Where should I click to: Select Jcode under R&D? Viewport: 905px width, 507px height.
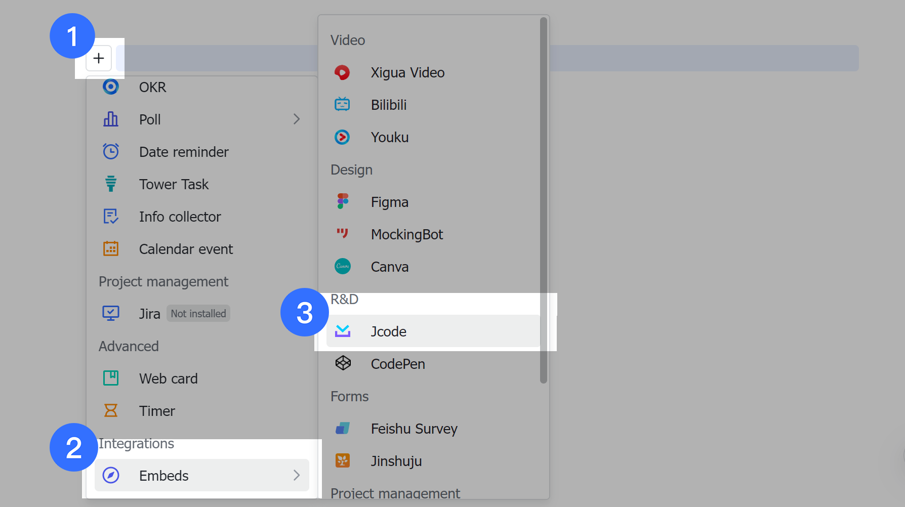[x=433, y=331]
